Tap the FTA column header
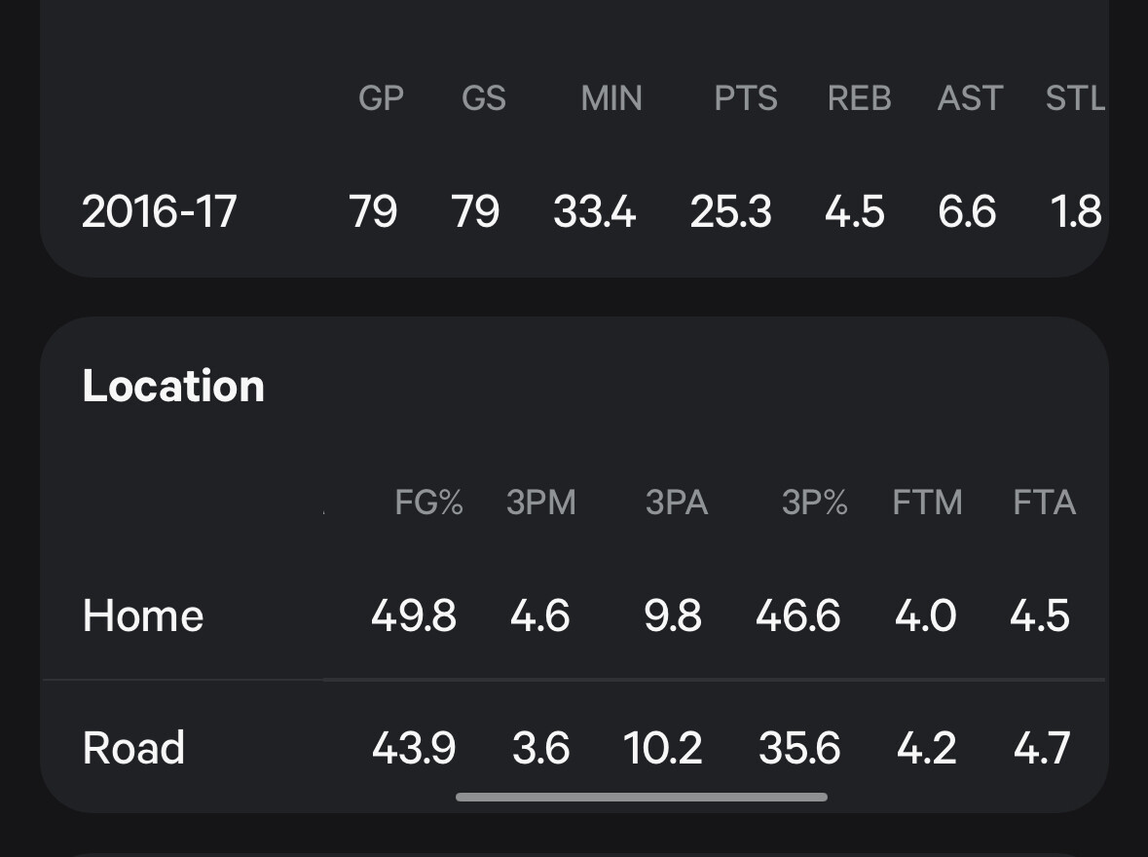 tap(1044, 503)
